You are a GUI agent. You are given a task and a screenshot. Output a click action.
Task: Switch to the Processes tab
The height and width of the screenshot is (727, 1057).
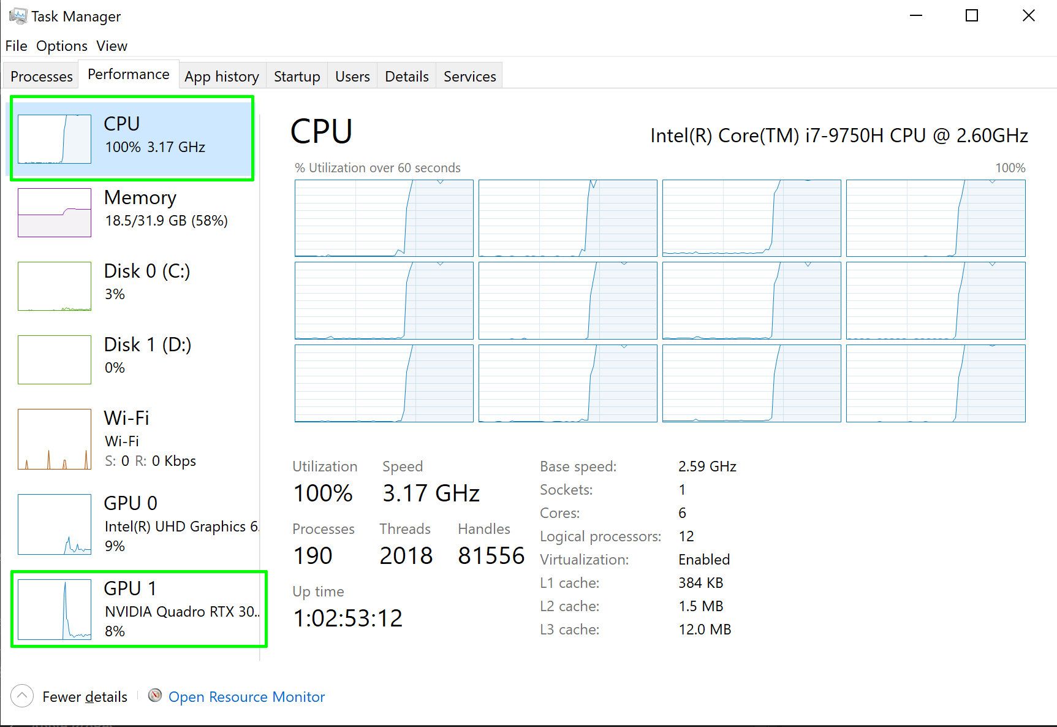(42, 76)
